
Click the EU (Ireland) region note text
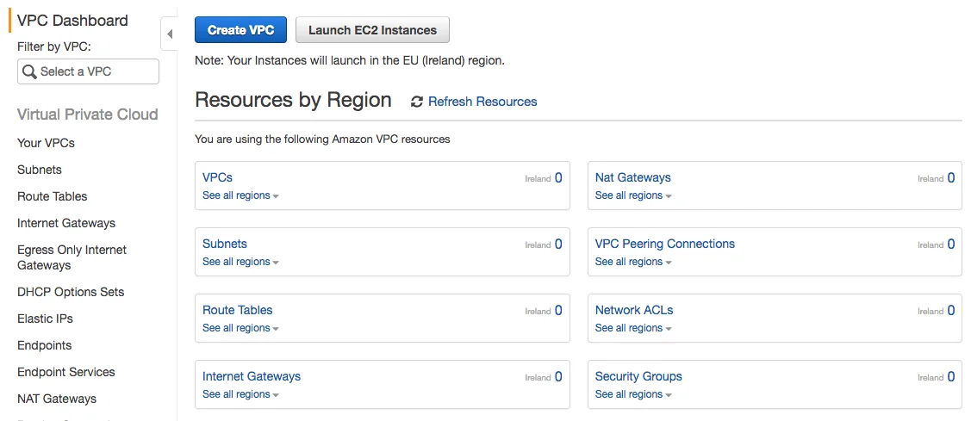(350, 61)
